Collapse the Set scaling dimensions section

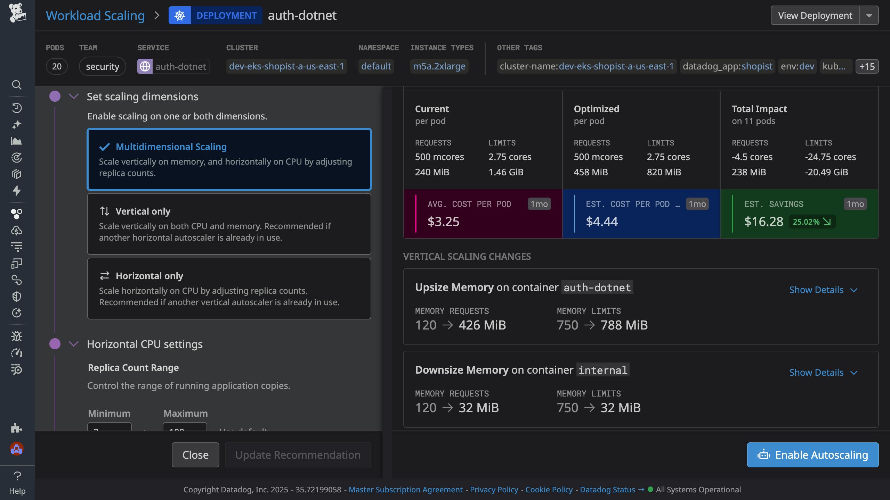[74, 97]
